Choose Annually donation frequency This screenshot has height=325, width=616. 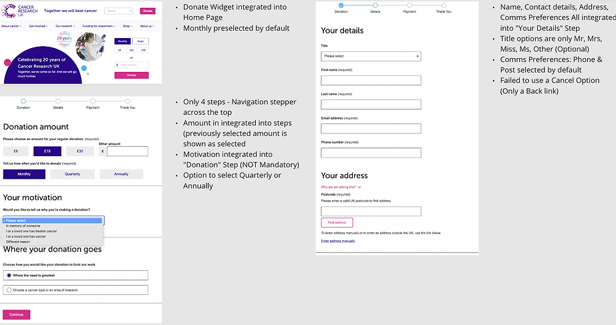click(x=121, y=174)
